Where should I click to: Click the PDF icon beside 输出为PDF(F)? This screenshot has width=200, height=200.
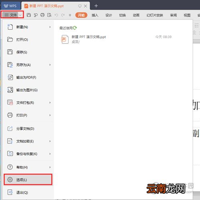[x=10, y=77]
